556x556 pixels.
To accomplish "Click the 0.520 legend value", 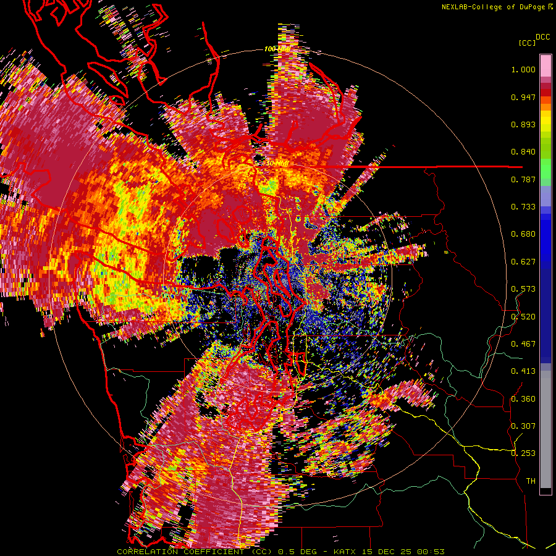I will pos(523,317).
